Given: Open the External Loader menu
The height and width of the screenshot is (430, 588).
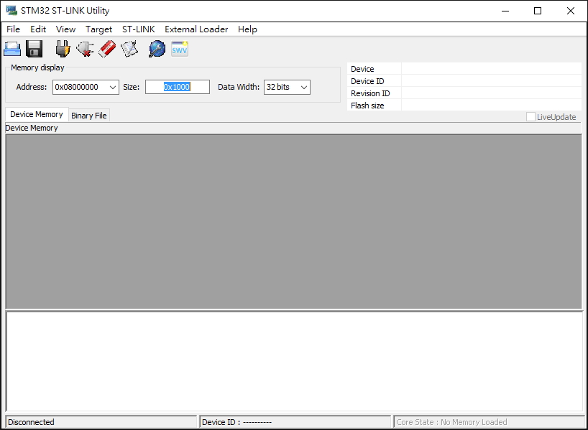Looking at the screenshot, I should (x=196, y=29).
